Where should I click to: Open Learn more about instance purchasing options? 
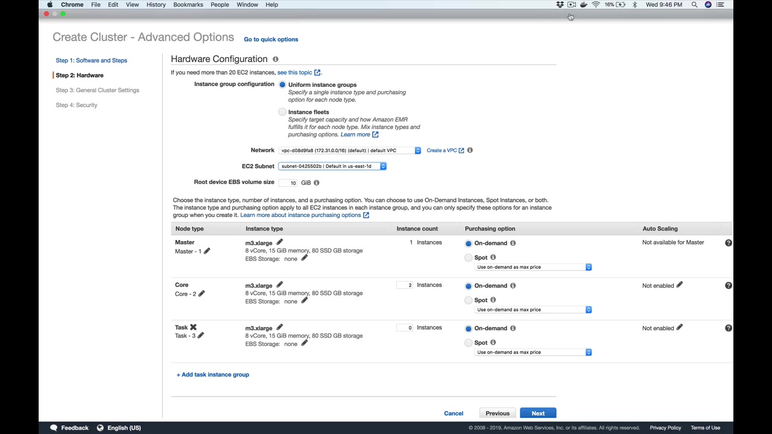pos(305,215)
